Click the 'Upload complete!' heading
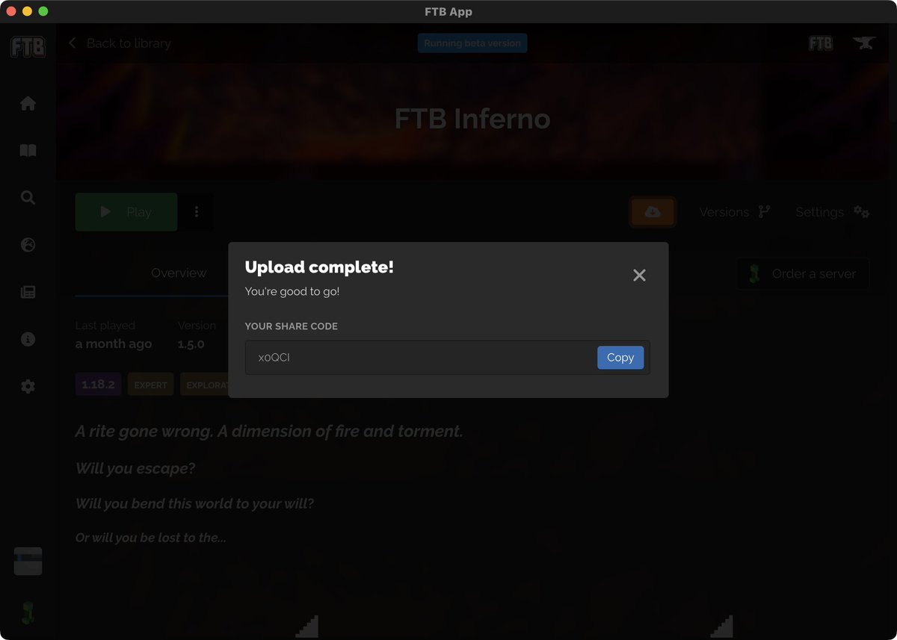This screenshot has width=897, height=640. click(319, 267)
